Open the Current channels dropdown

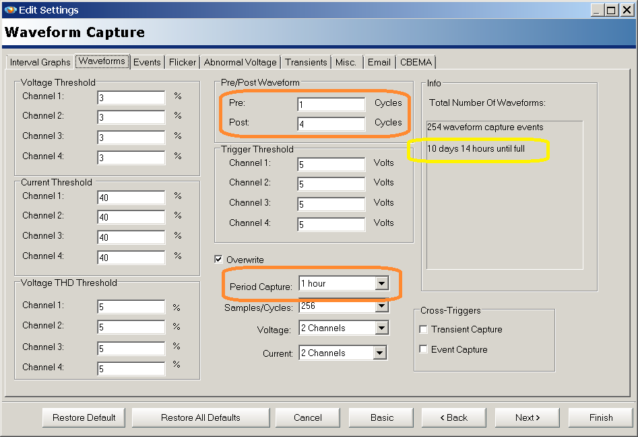tap(381, 352)
